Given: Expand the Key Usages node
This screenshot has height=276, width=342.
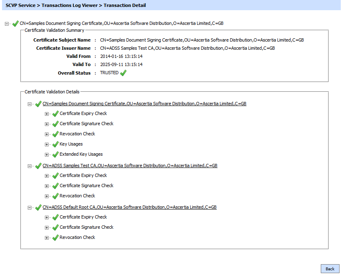Looking at the screenshot, I should coord(47,145).
